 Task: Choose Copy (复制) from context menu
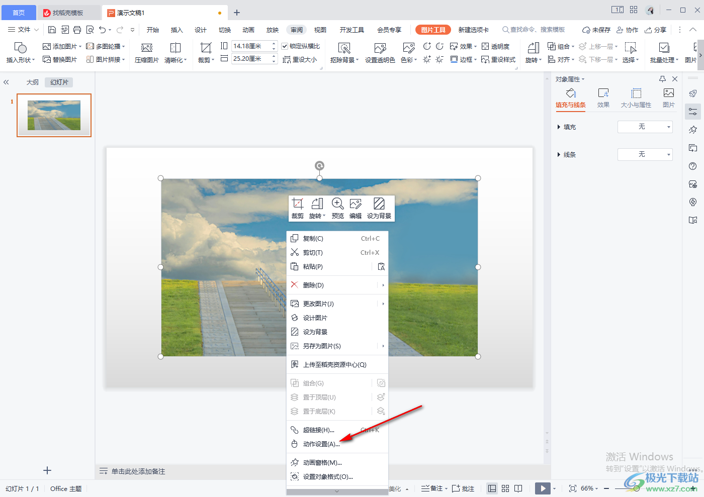338,239
